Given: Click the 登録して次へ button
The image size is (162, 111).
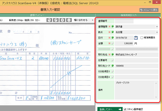Looking at the screenshot, I should coord(110,109).
